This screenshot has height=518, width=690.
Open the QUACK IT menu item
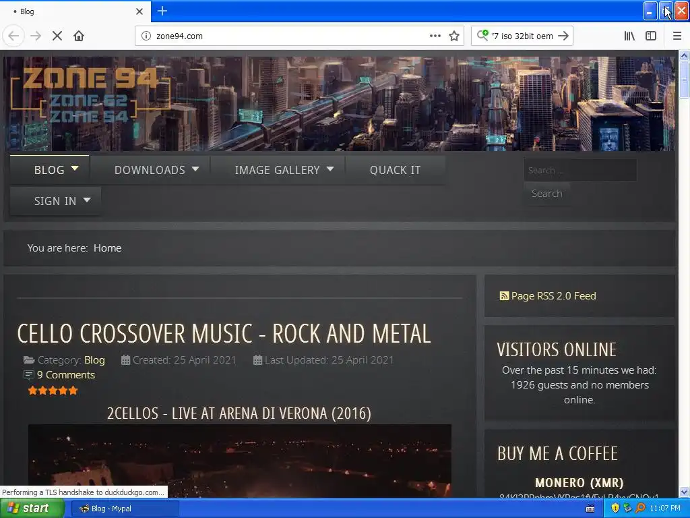[x=395, y=169]
